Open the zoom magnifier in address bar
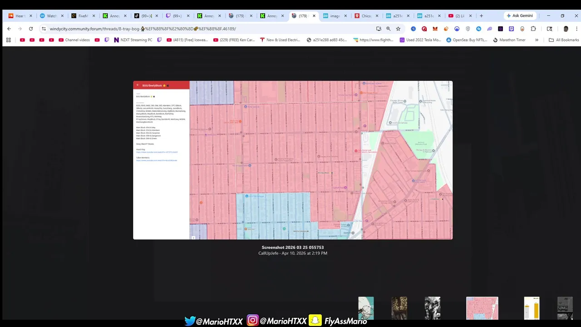 pyautogui.click(x=389, y=29)
